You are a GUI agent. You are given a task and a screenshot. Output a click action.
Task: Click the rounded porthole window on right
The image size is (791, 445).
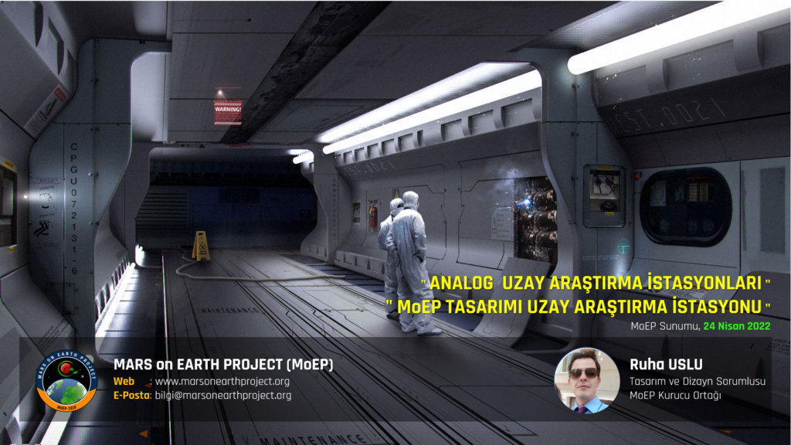685,206
